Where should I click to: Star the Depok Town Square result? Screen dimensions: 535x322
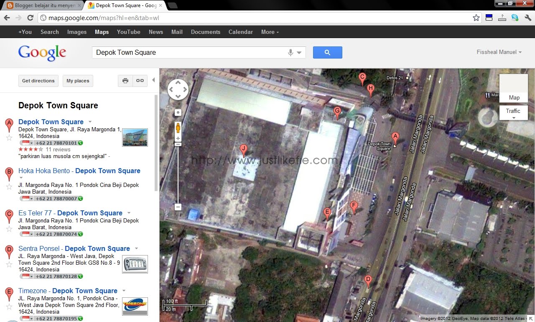[9, 138]
